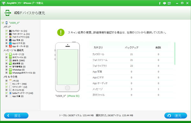Image resolution: width=191 pixels, height=123 pixels.
Task: Select 留守番電話 (0) label in sidebar
Action: point(19,66)
